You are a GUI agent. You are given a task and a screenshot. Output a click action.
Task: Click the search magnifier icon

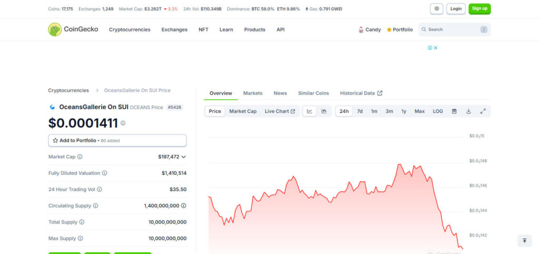coord(424,29)
